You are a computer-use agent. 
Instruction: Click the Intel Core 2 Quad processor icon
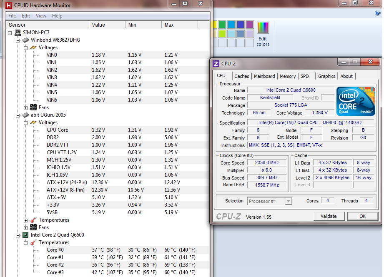25,235
